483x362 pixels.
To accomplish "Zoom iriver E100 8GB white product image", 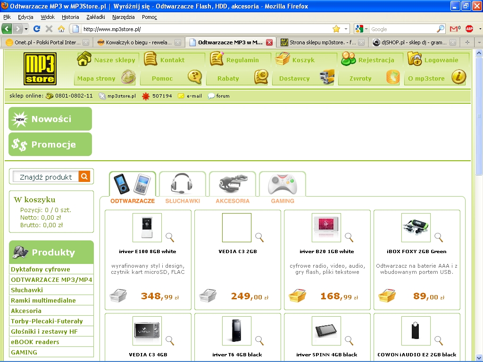I will pos(170,237).
